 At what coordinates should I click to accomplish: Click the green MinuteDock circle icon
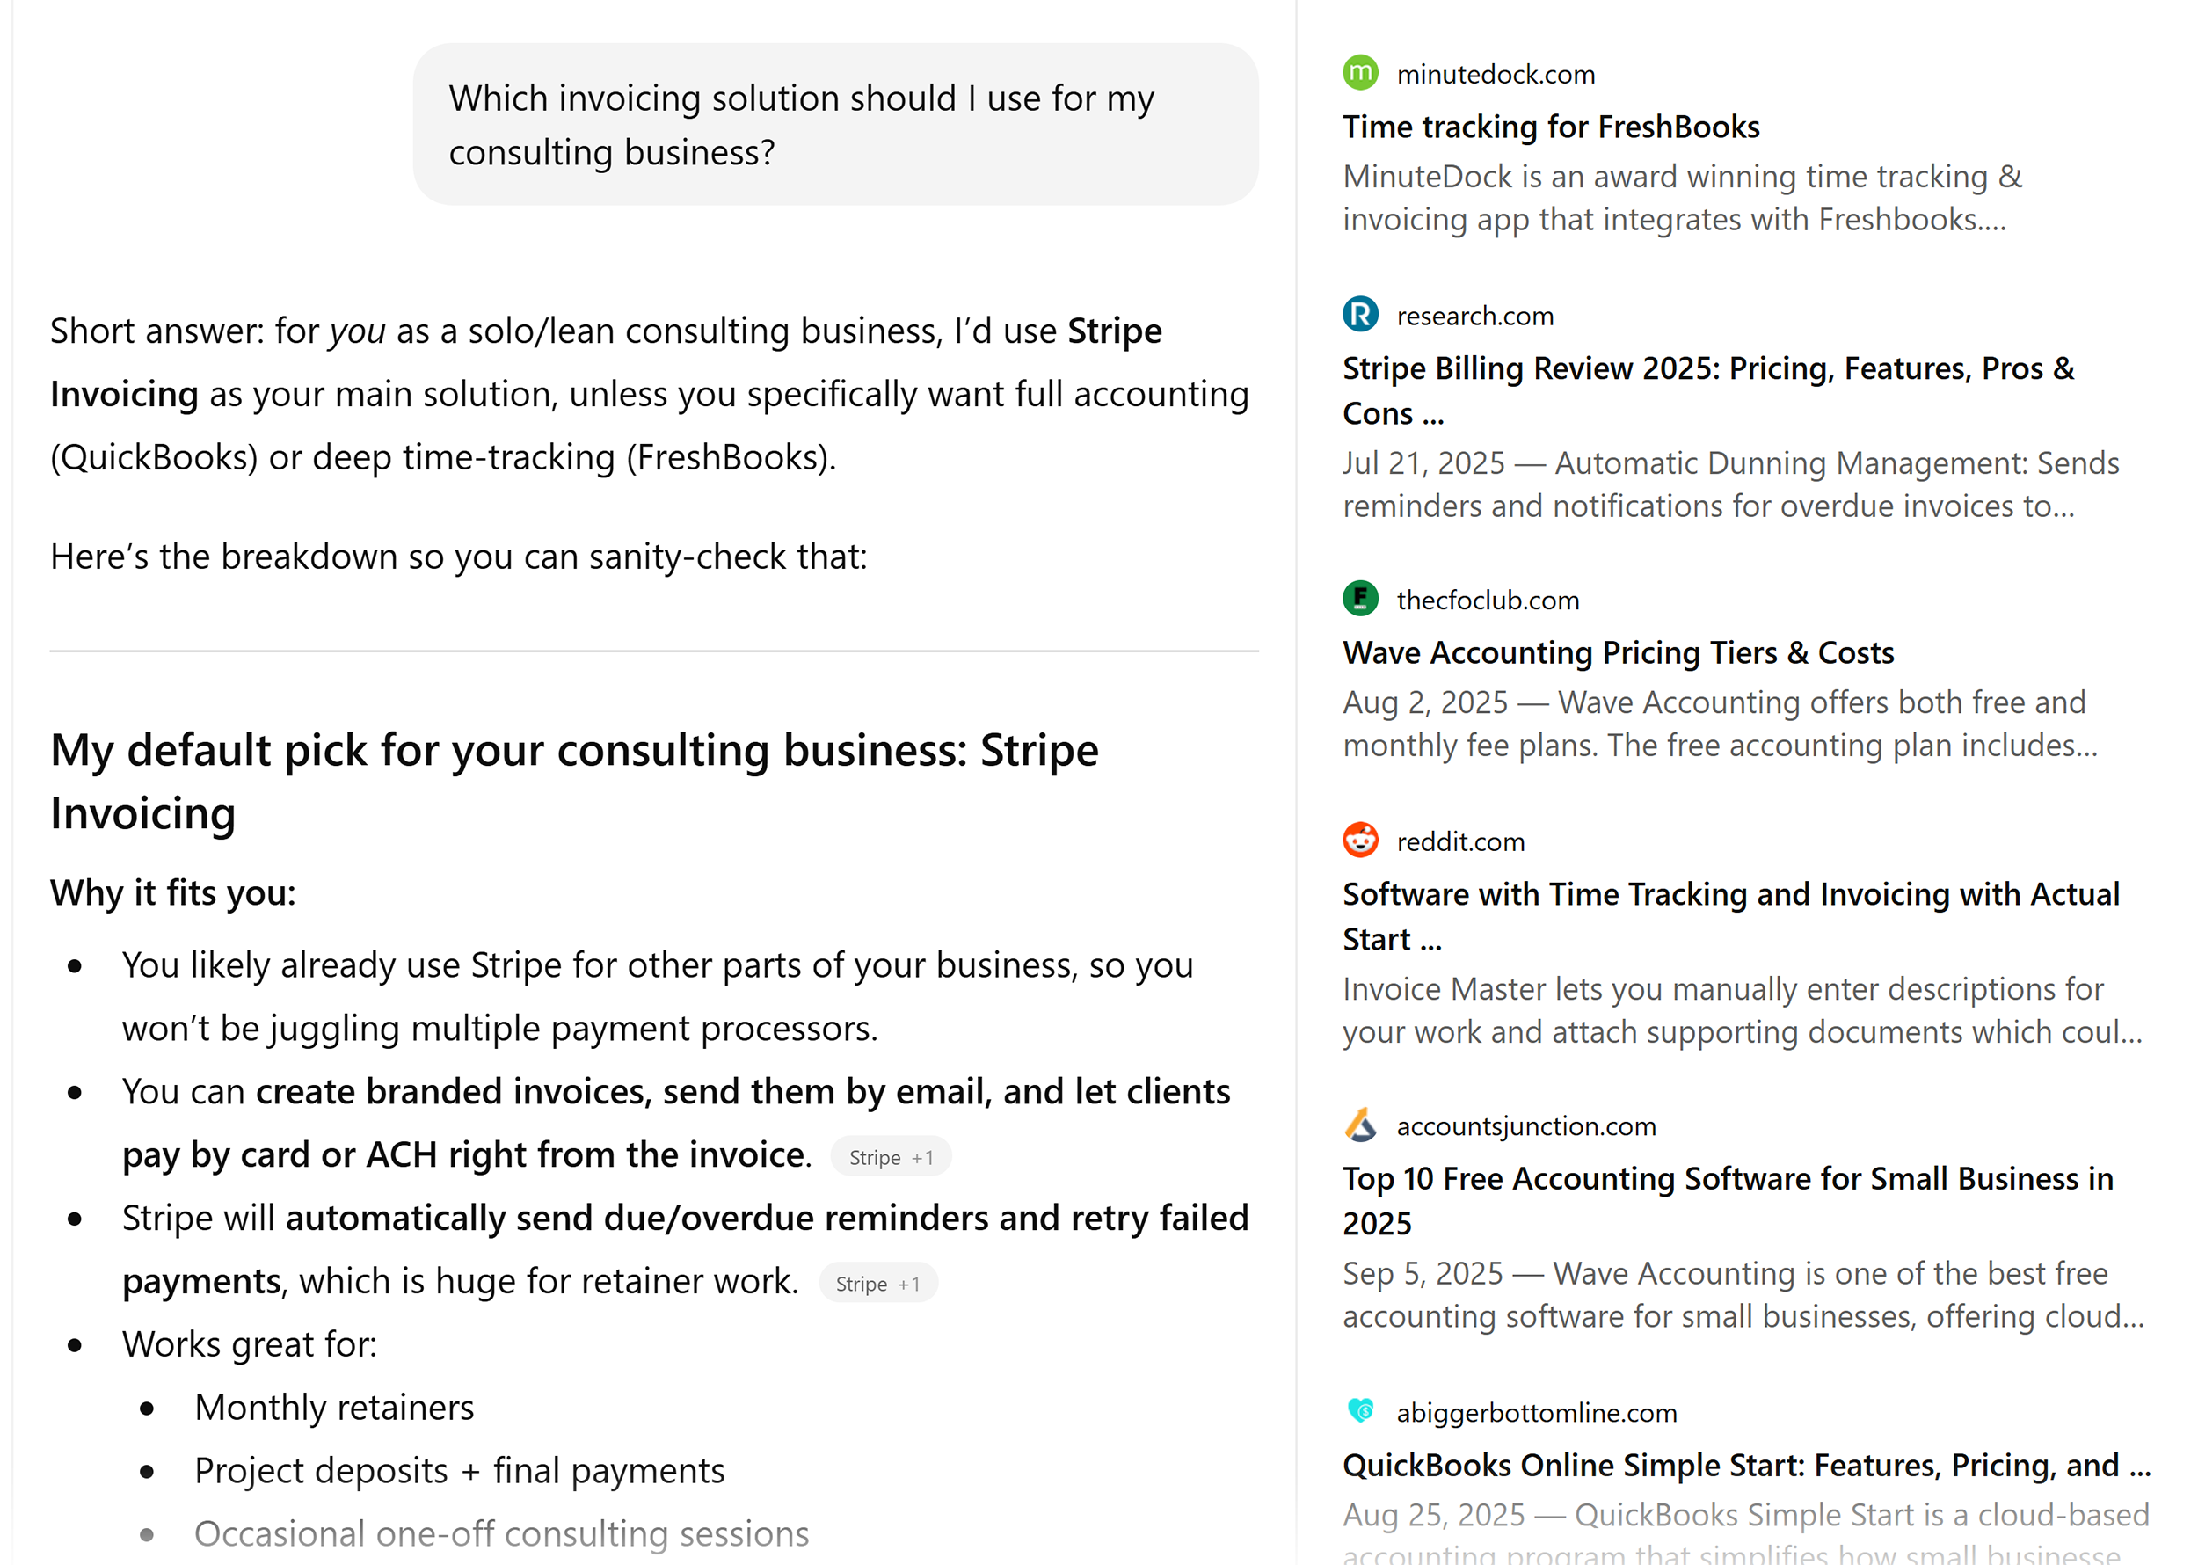1359,73
